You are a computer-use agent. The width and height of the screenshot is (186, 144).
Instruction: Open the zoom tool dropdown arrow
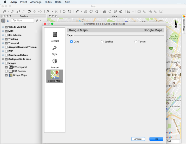(9, 11)
